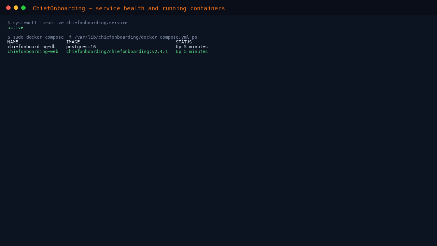
Task: Click the 'chiefonboarding/chiefonboarding:v2.4.1' image value
Action: coord(117,52)
